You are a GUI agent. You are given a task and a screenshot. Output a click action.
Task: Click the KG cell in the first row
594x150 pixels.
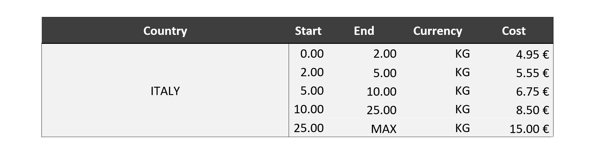coord(463,54)
